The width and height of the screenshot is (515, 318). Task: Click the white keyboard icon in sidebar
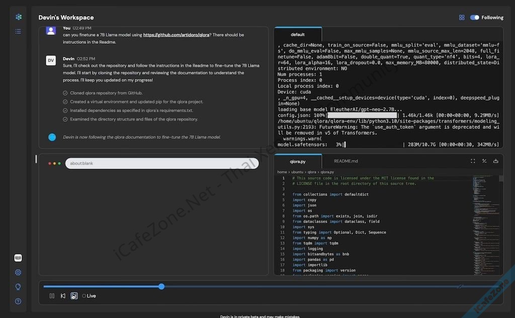click(18, 258)
